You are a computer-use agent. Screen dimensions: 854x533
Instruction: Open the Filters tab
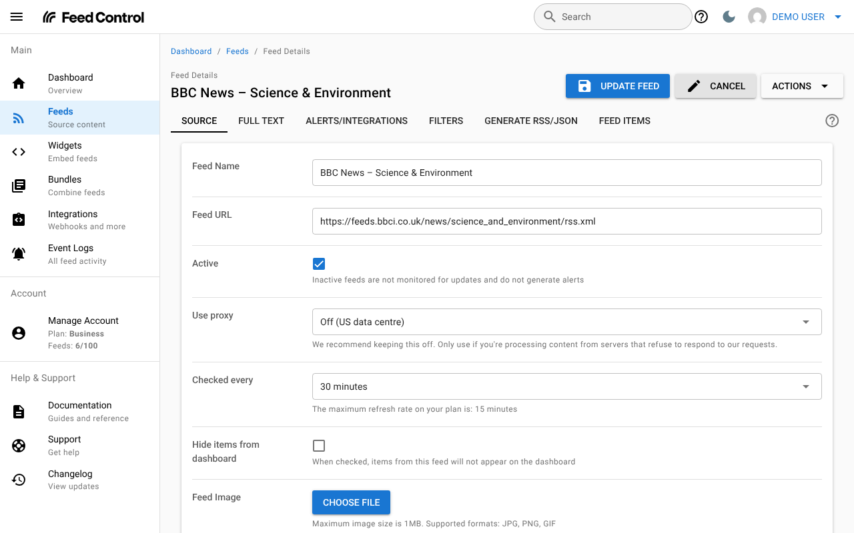(x=446, y=121)
